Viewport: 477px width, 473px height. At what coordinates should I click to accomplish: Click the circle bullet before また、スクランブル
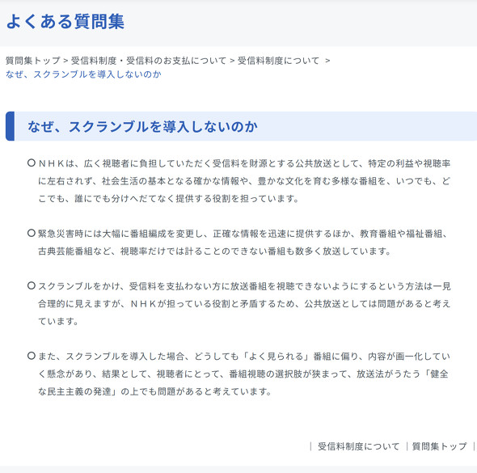tap(32, 355)
